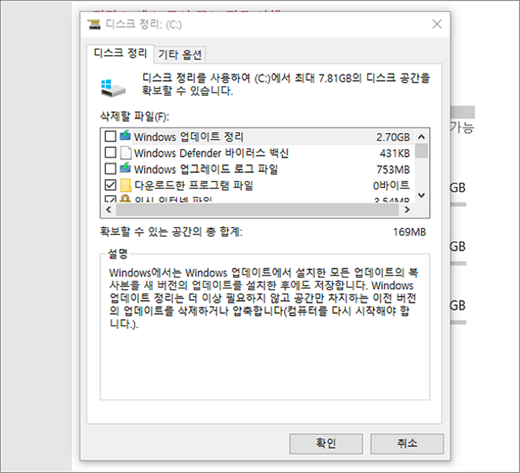Select the Windows 업데이트 정리 entry

coord(257,137)
